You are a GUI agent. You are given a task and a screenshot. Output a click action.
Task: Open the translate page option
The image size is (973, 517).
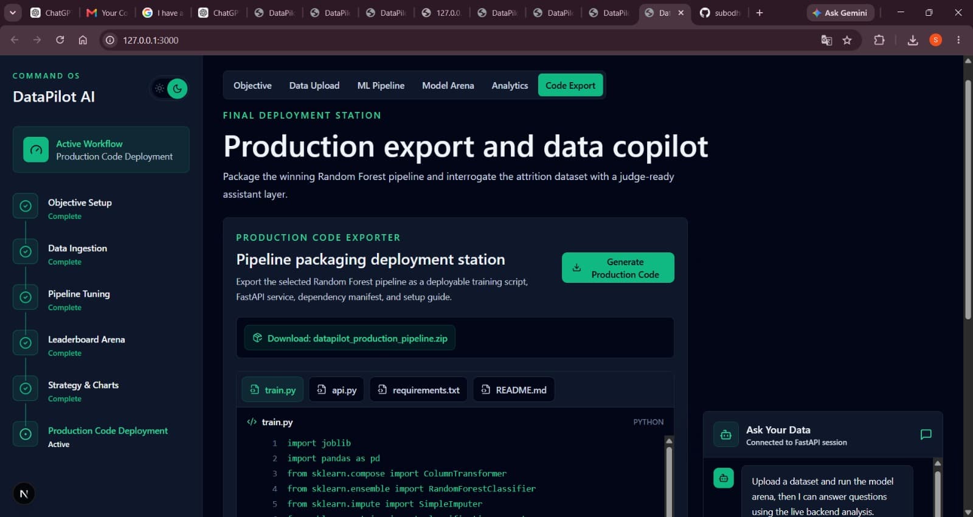pos(826,40)
